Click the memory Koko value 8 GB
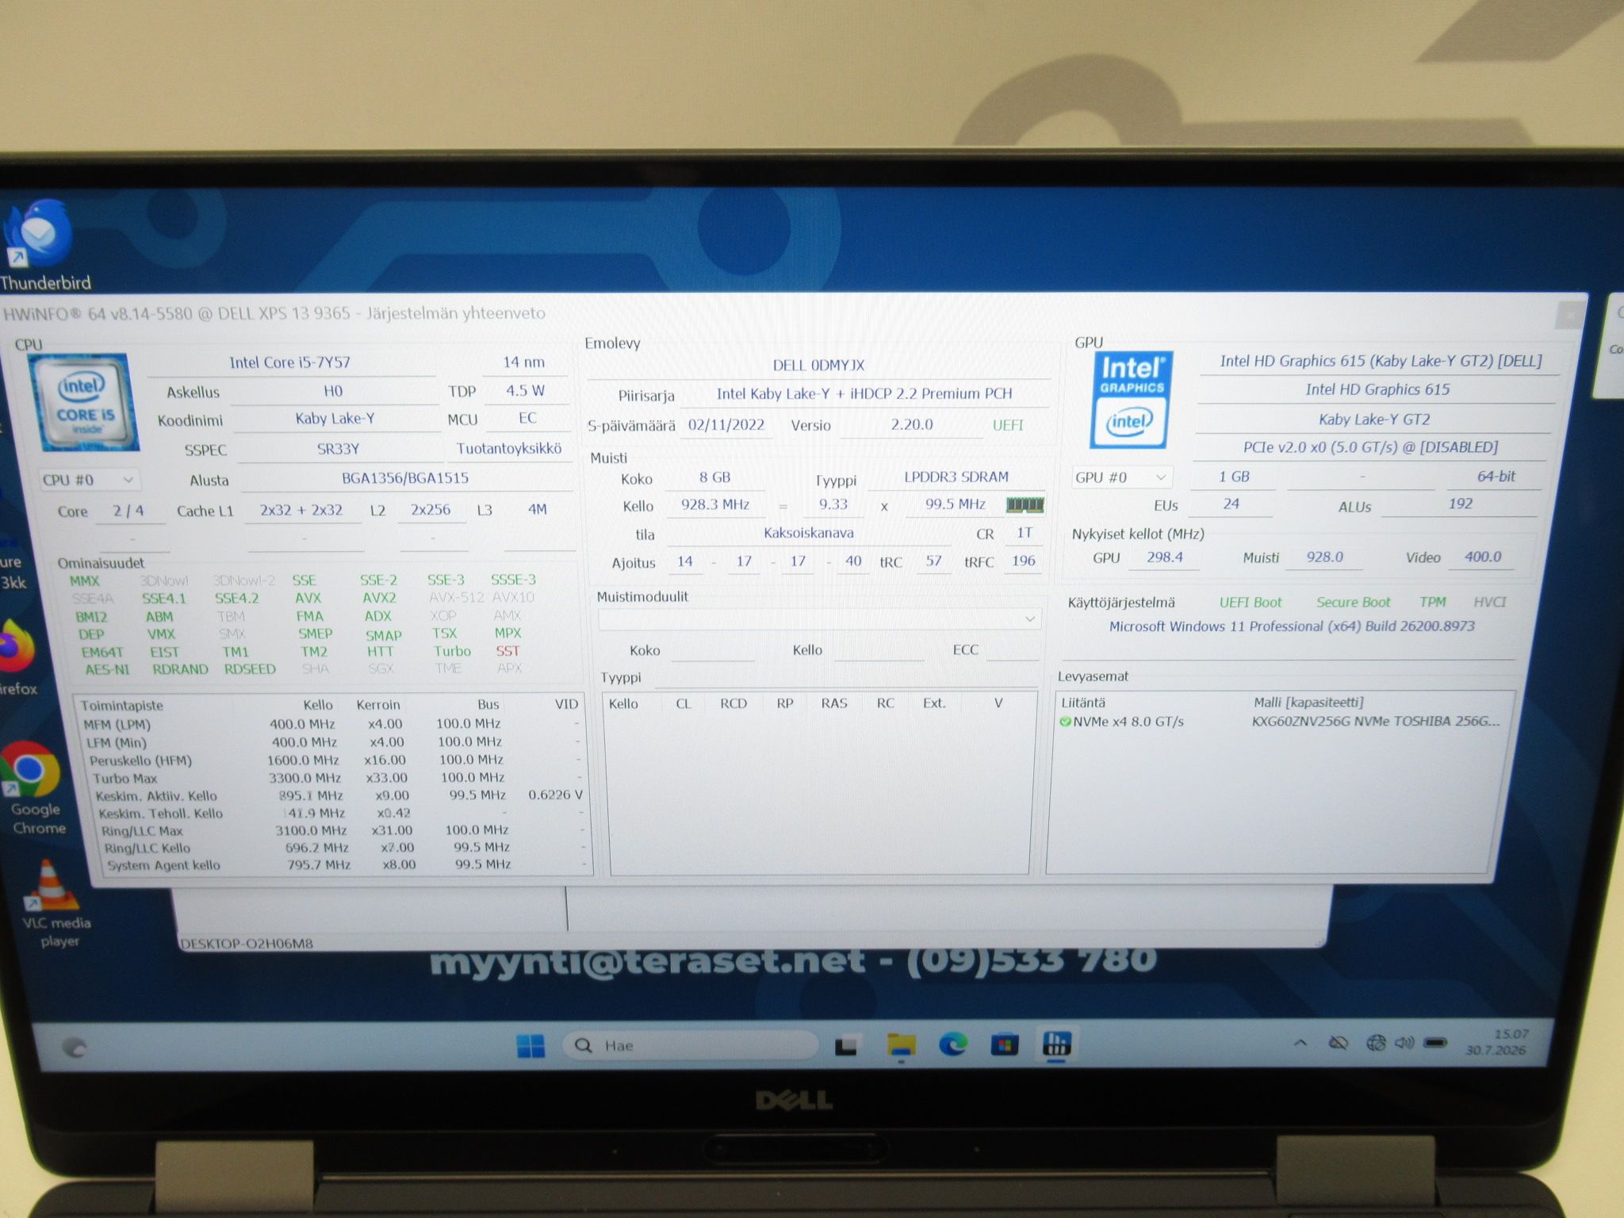The image size is (1624, 1218). pos(714,477)
